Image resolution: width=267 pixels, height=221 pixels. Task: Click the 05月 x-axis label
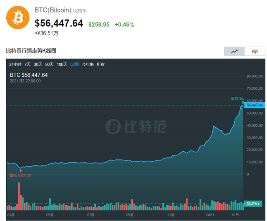pos(50,215)
